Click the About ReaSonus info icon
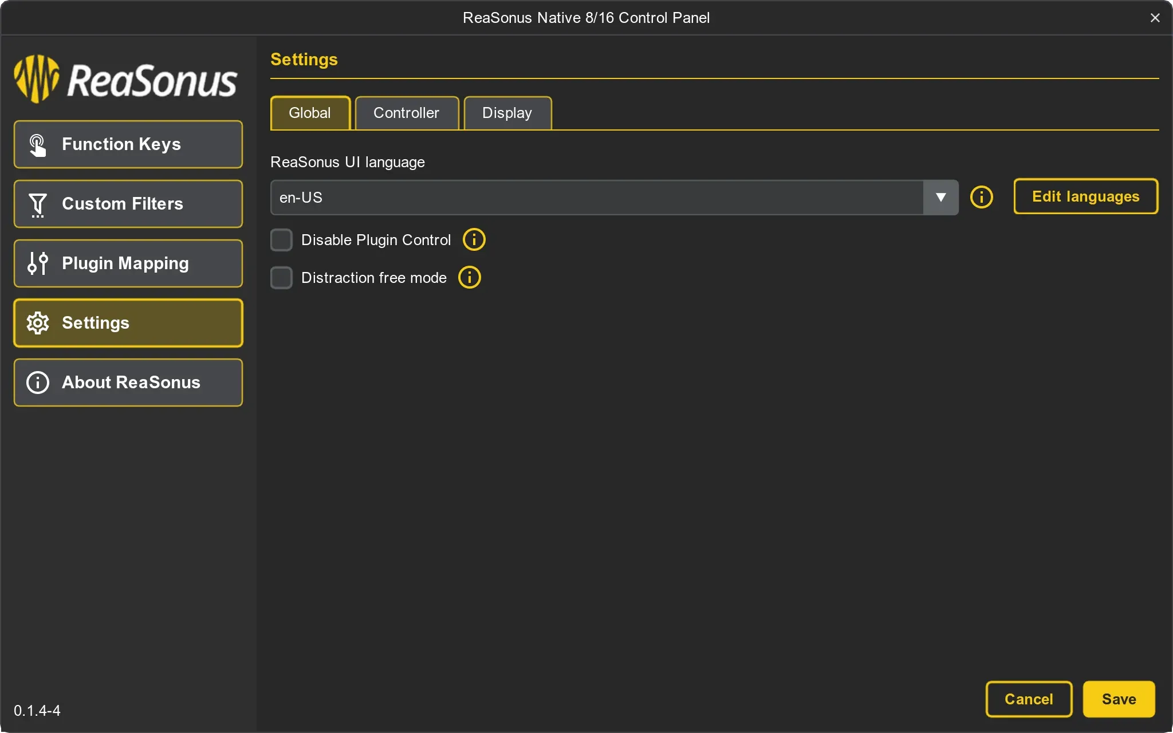 tap(38, 383)
